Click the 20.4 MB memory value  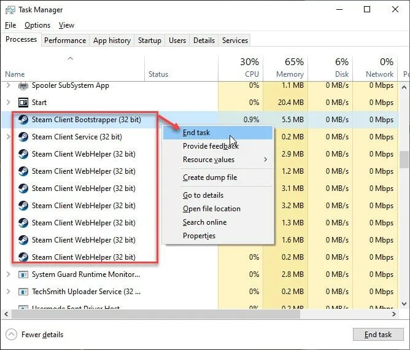[291, 103]
